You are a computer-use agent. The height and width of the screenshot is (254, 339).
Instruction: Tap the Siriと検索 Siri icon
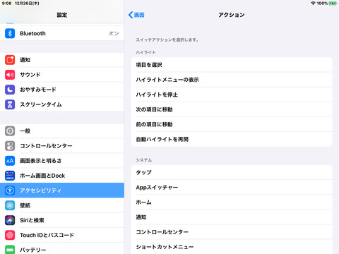[10, 220]
